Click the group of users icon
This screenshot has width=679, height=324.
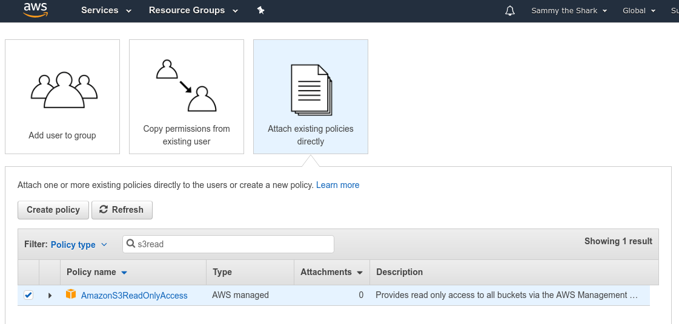point(64,90)
